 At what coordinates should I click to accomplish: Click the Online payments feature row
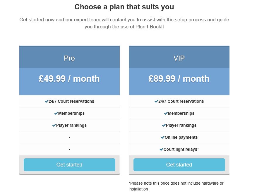click(179, 137)
